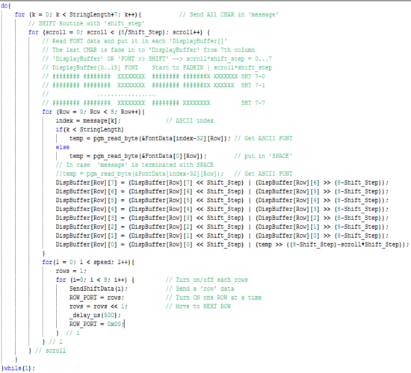Viewport: 411px width, 373px height.
Task: Click line assigning 'DispBuffer[Row][1]'
Action: [x=222, y=236]
